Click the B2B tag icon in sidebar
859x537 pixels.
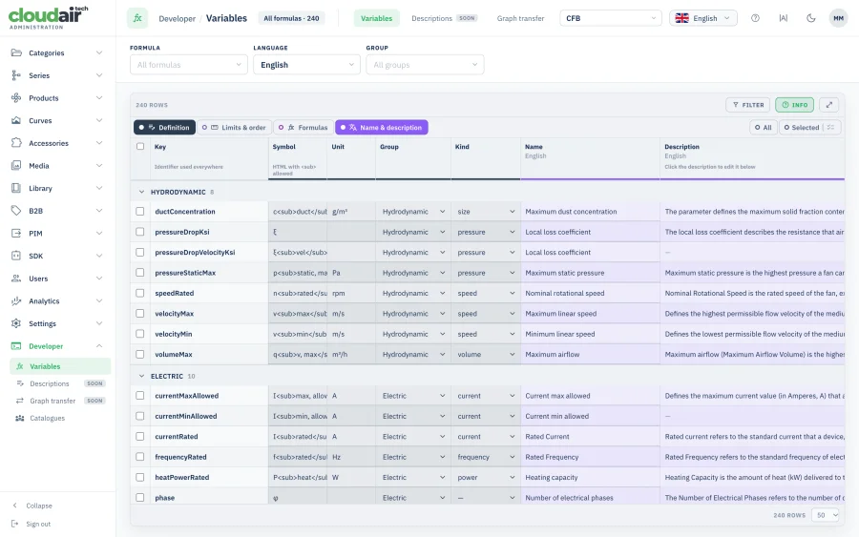(16, 210)
